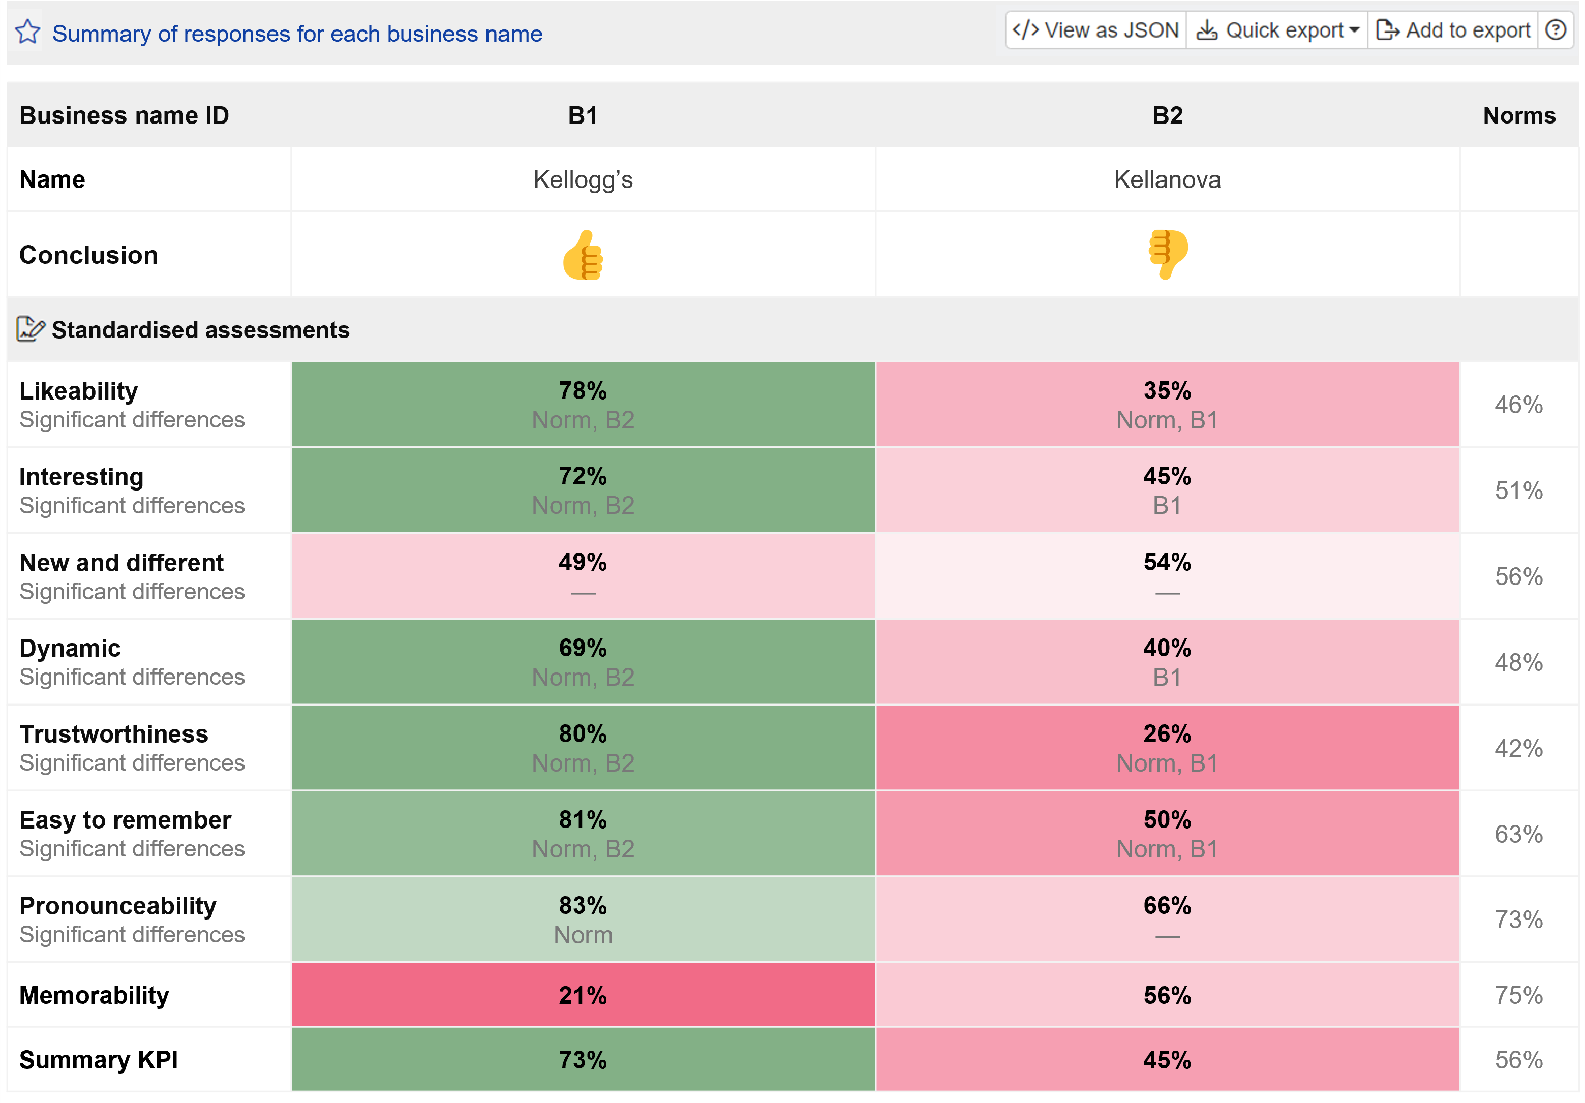The height and width of the screenshot is (1103, 1585).
Task: Select Pronounceability 83% cell
Action: click(584, 920)
